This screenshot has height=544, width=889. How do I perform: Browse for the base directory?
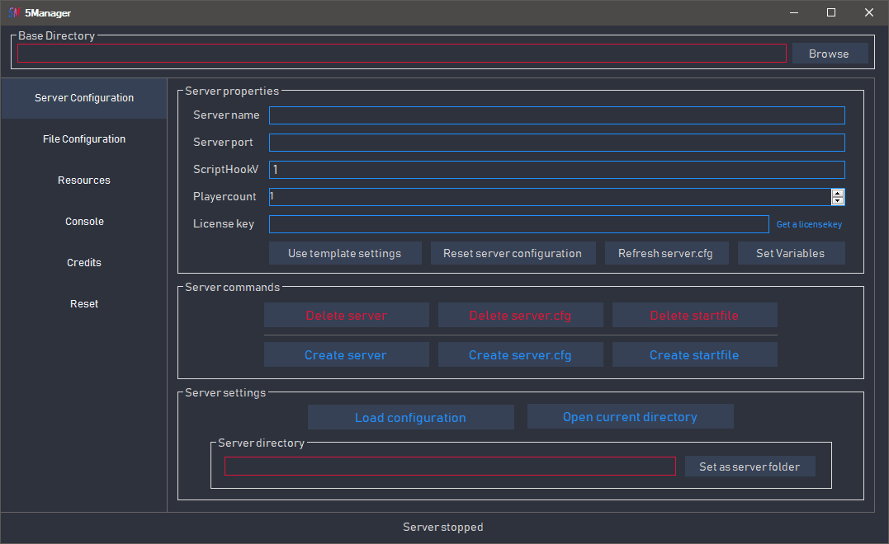pyautogui.click(x=830, y=54)
